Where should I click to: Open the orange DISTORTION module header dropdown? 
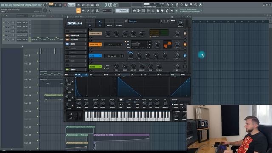coord(95,45)
